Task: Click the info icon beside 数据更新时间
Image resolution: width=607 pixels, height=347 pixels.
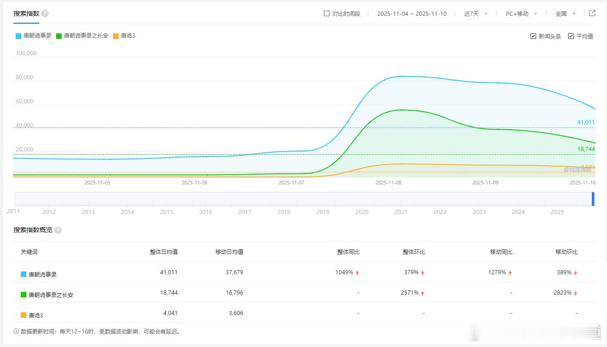Action: click(x=17, y=332)
